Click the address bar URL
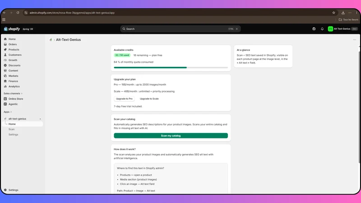This screenshot has width=361, height=203. (x=72, y=13)
